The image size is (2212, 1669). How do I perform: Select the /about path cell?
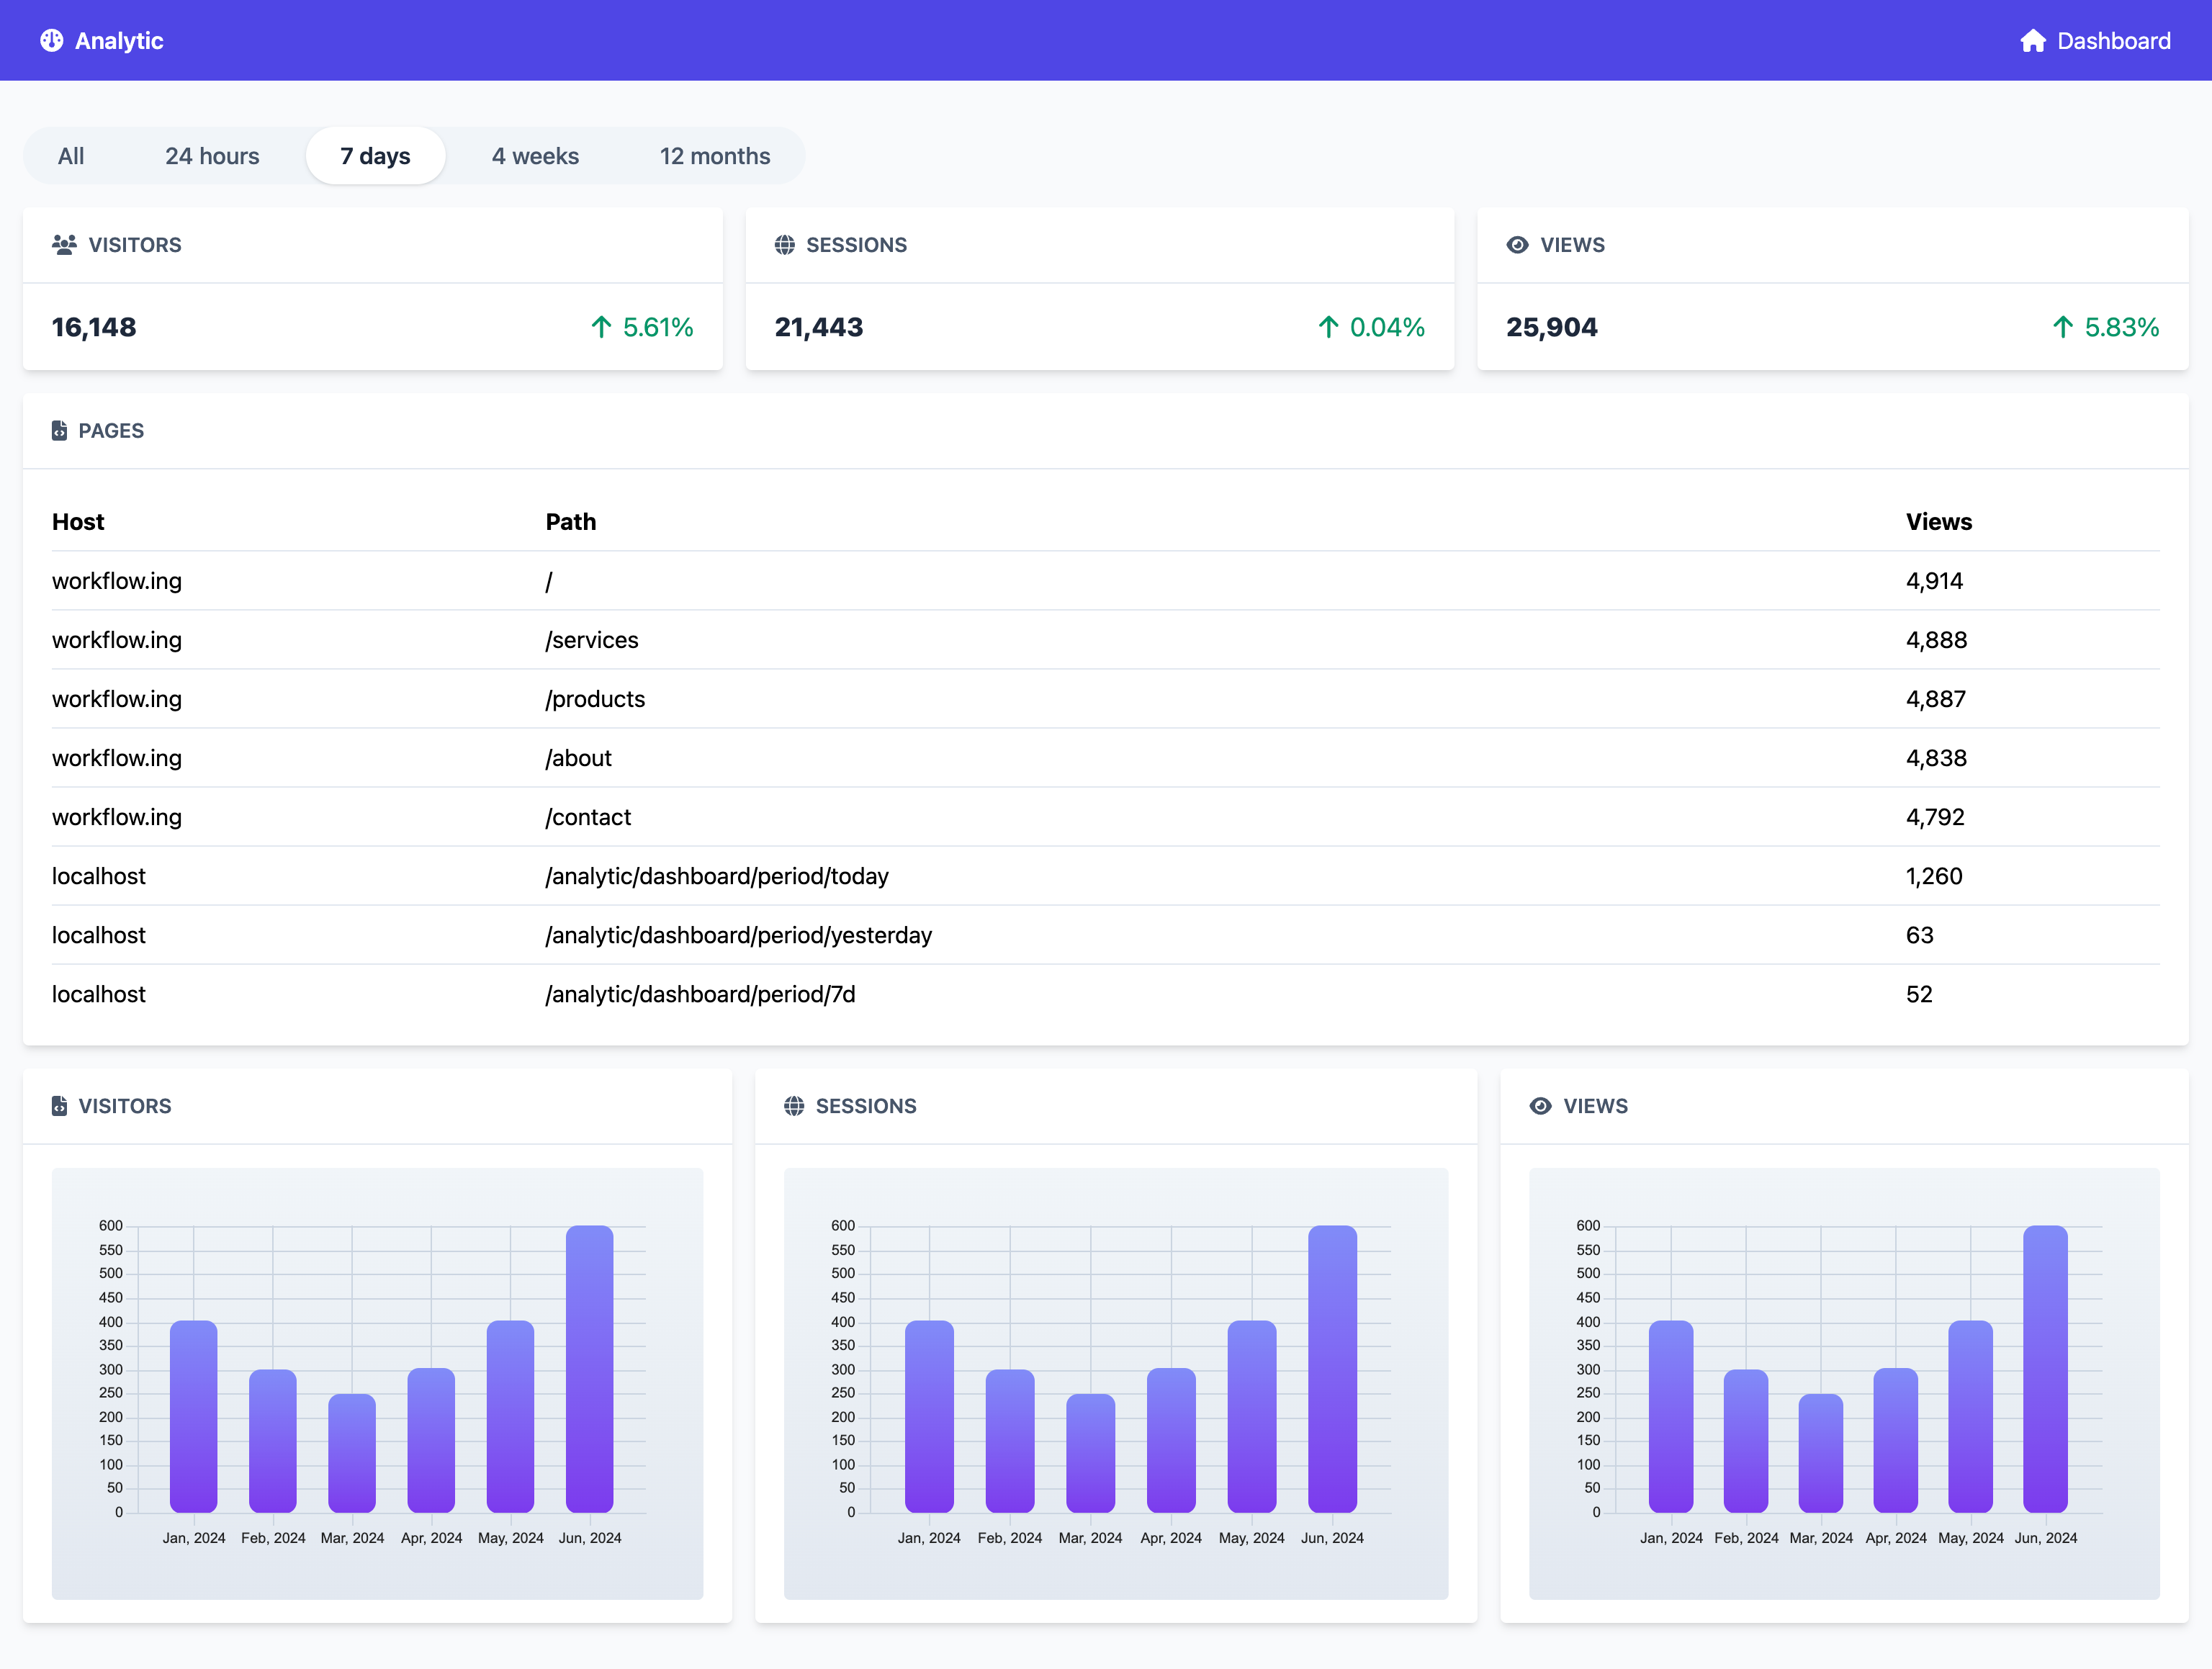[x=579, y=758]
